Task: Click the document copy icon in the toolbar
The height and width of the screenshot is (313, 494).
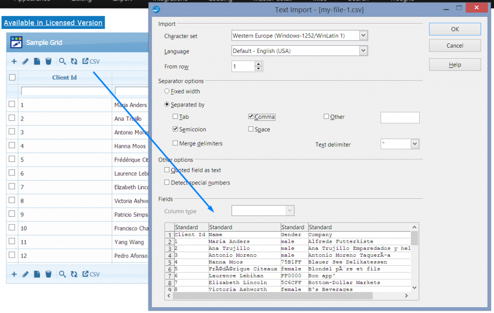Action: point(37,61)
